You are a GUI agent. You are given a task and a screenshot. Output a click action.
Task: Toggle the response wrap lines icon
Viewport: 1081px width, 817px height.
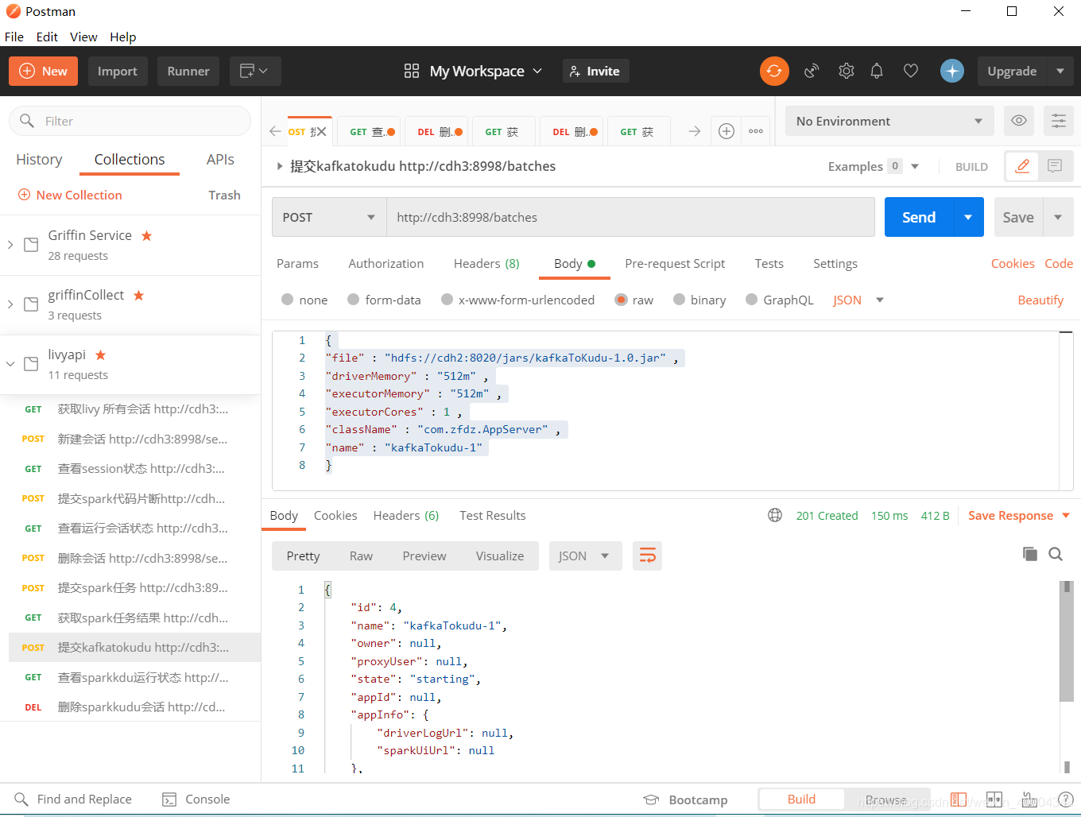coord(648,556)
